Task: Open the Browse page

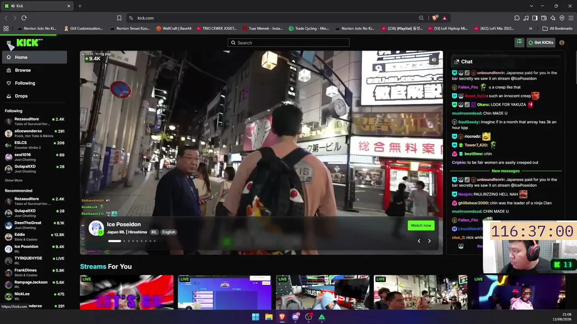Action: pyautogui.click(x=35, y=70)
